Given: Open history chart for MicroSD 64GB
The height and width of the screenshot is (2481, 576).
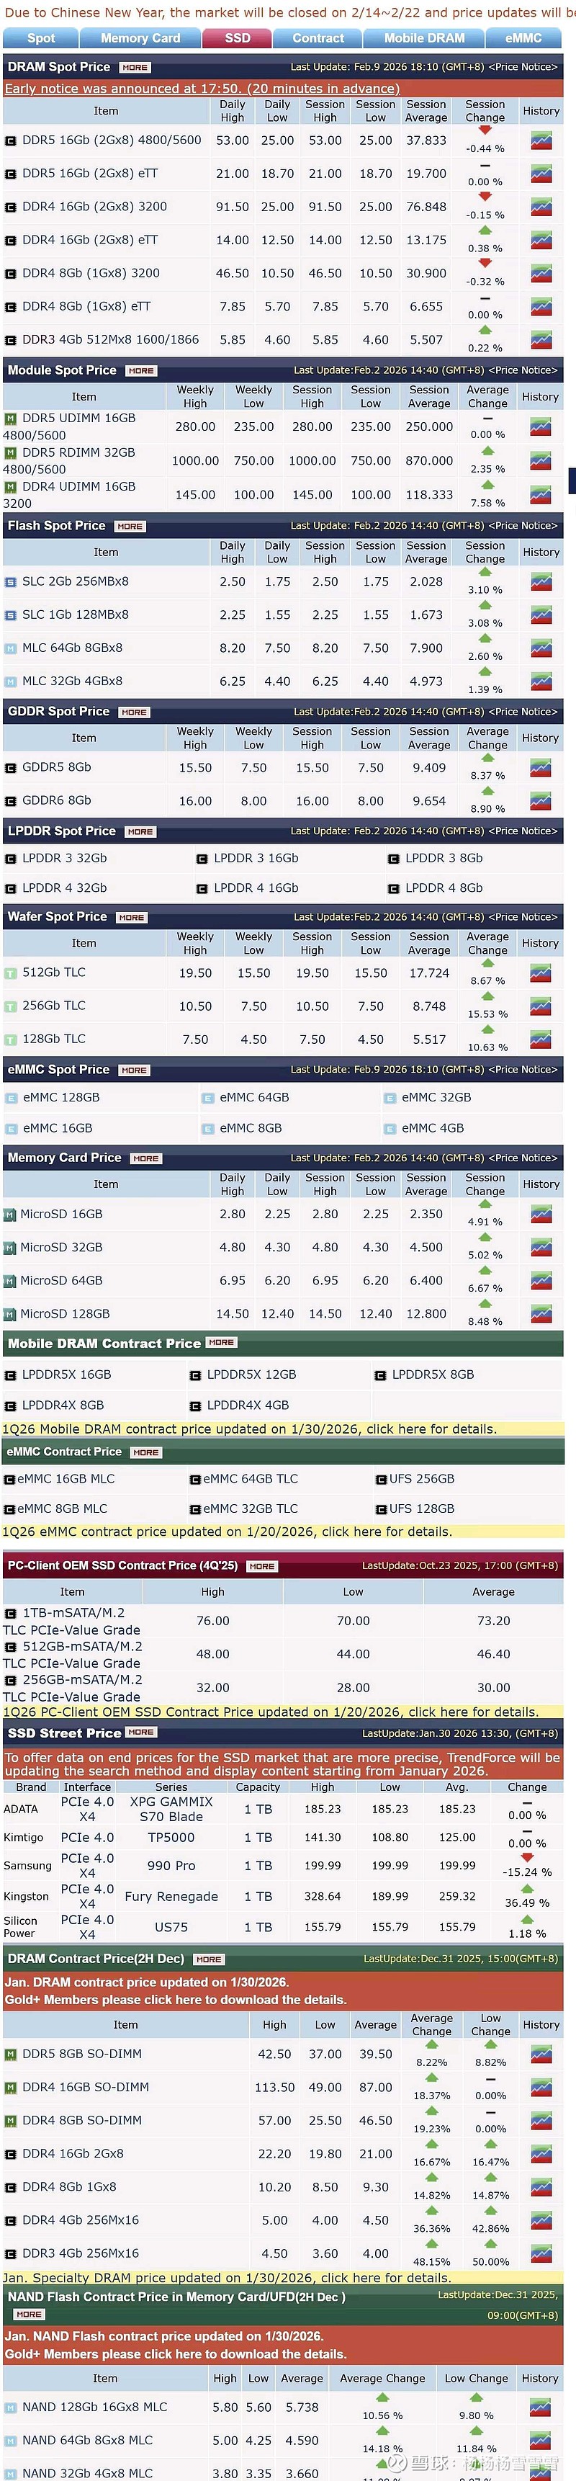Looking at the screenshot, I should 541,1281.
